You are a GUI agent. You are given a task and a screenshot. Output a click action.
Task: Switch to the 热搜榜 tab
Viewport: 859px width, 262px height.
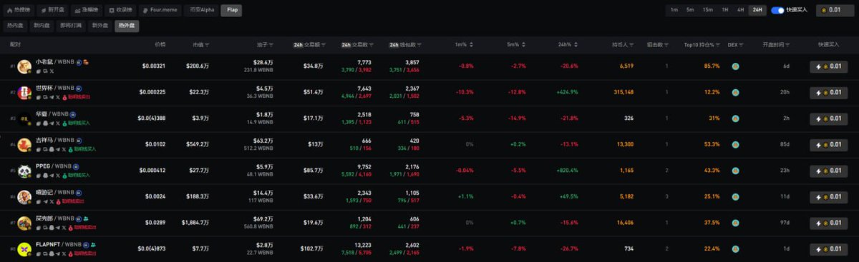19,10
